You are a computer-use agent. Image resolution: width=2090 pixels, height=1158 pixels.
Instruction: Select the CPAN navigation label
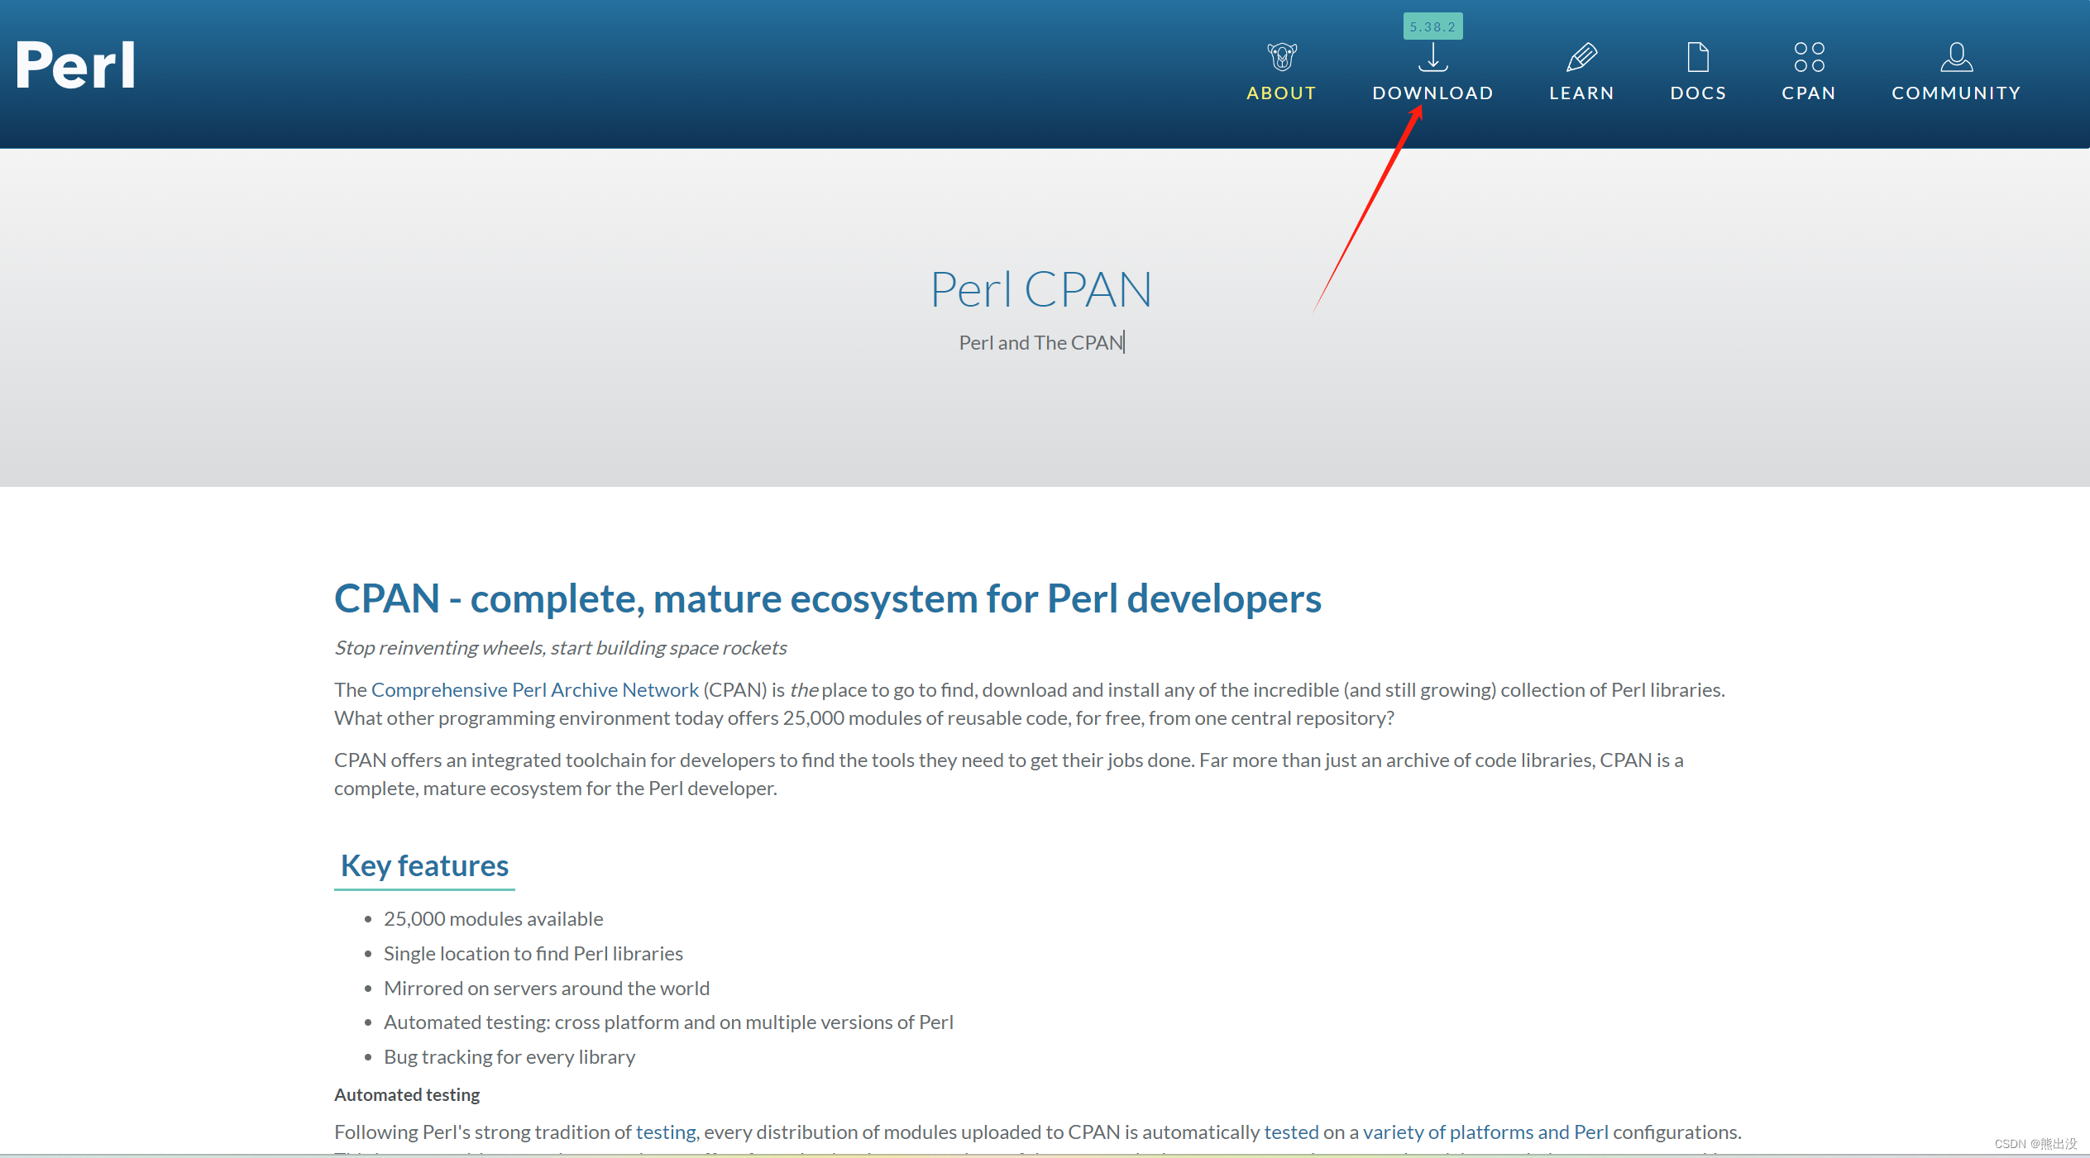pyautogui.click(x=1809, y=93)
